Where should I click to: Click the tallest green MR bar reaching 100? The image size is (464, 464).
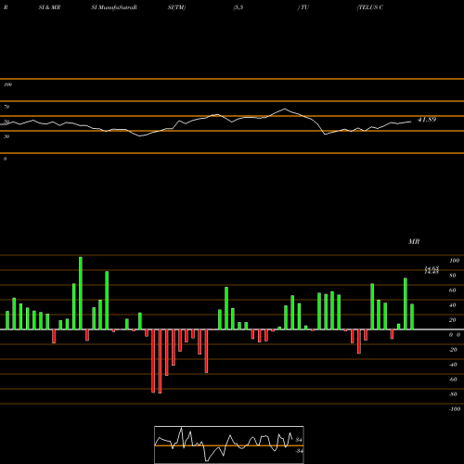81,293
